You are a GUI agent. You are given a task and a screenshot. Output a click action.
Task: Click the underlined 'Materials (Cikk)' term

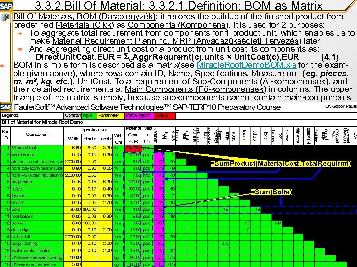(84, 25)
